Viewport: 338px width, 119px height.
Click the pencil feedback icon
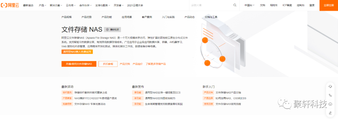pos(330,113)
